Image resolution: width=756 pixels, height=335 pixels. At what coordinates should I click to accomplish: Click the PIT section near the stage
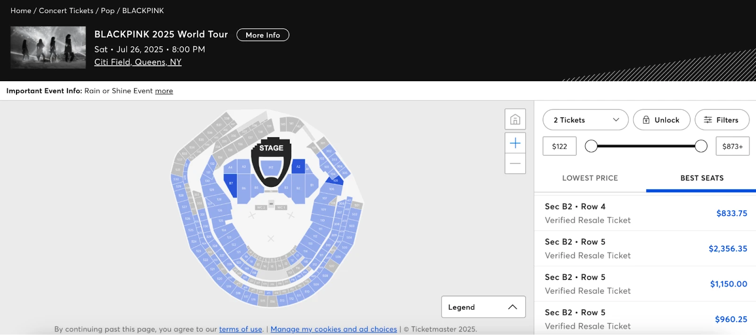(271, 167)
